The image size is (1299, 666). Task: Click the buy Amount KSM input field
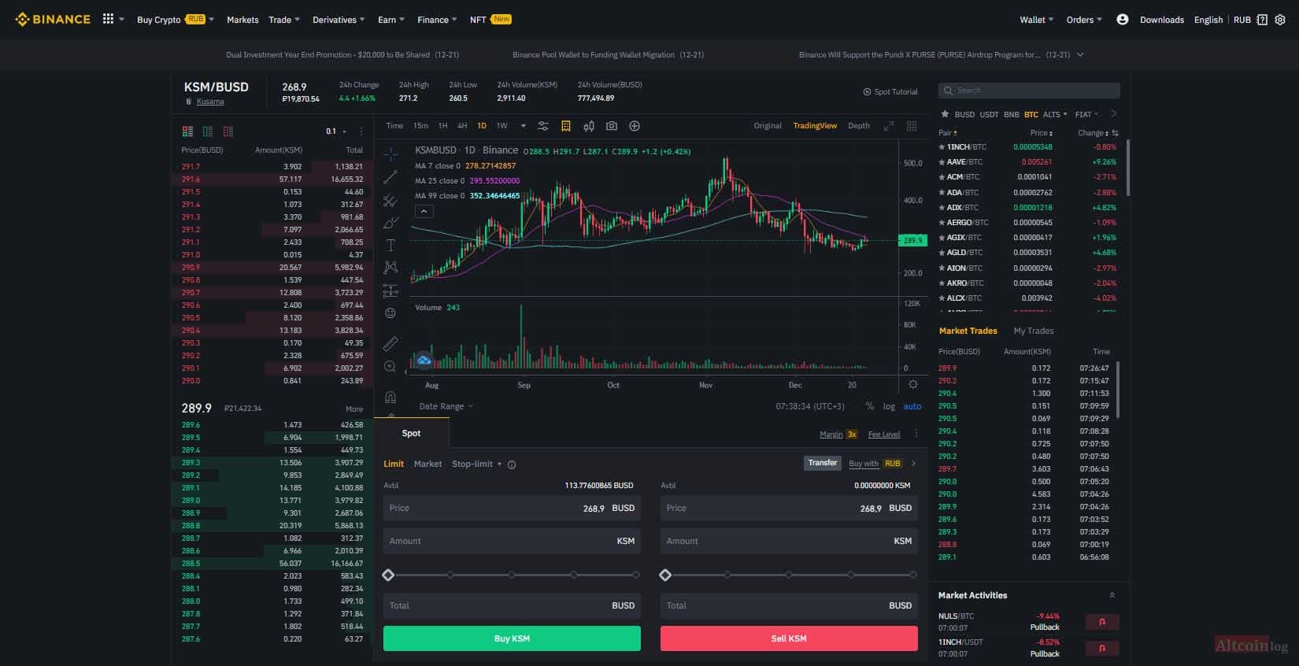(512, 541)
